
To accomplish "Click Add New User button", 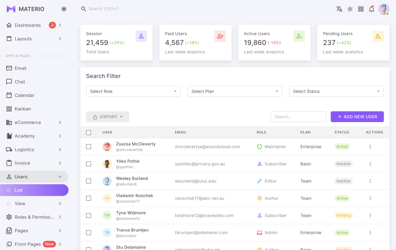I will (357, 117).
